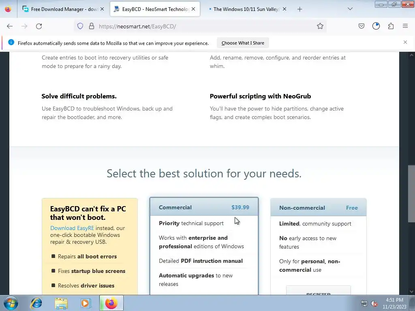Viewport: 415px width, 311px height.
Task: Close the Free Download Manager tab
Action: 102,9
